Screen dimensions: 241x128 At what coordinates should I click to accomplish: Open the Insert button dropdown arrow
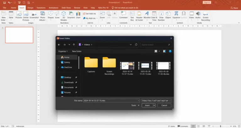click(154, 105)
